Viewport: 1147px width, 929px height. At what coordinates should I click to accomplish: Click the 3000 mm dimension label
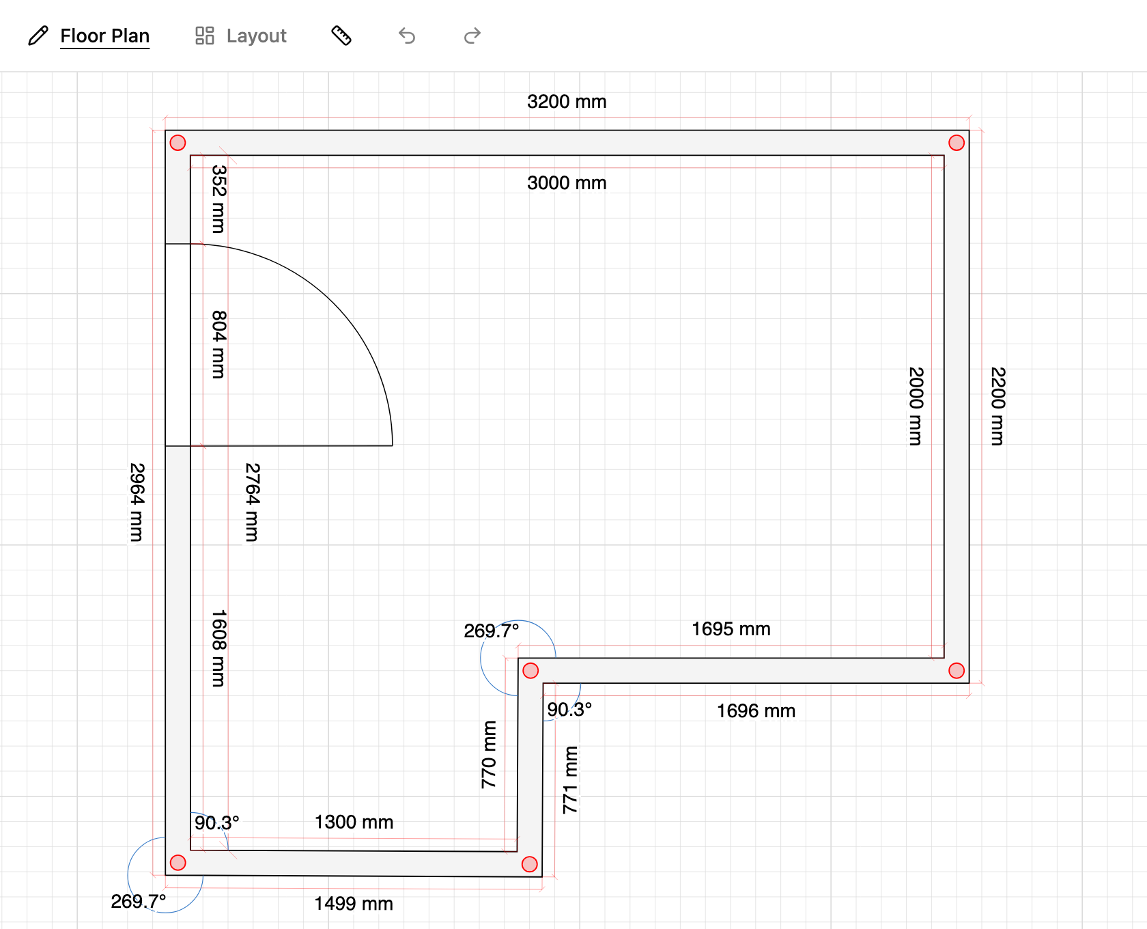point(567,183)
